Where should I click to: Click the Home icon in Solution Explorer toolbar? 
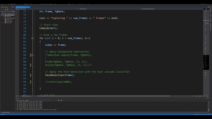point(6,9)
